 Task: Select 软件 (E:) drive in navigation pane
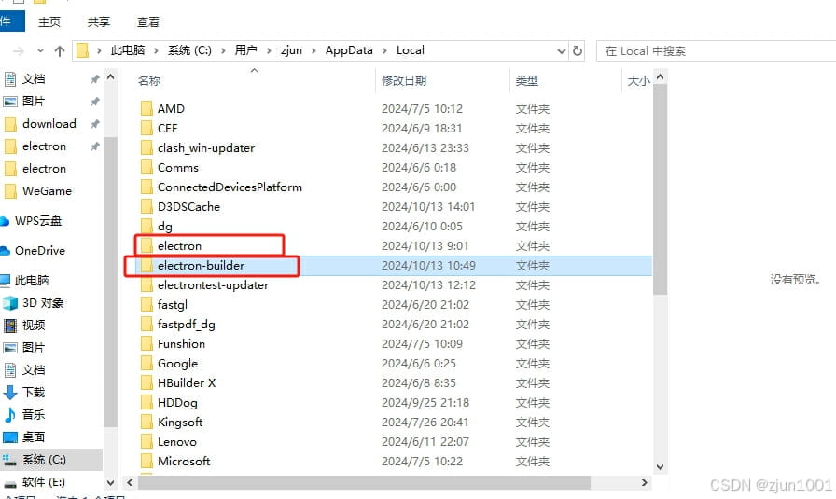(44, 482)
